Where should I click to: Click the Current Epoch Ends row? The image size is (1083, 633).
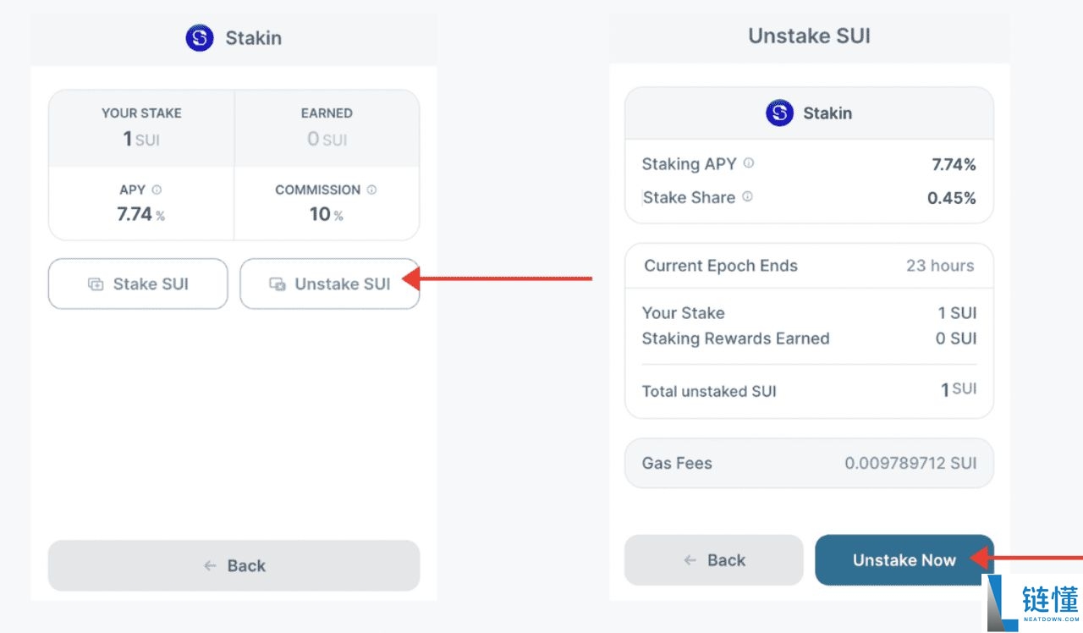(x=809, y=266)
